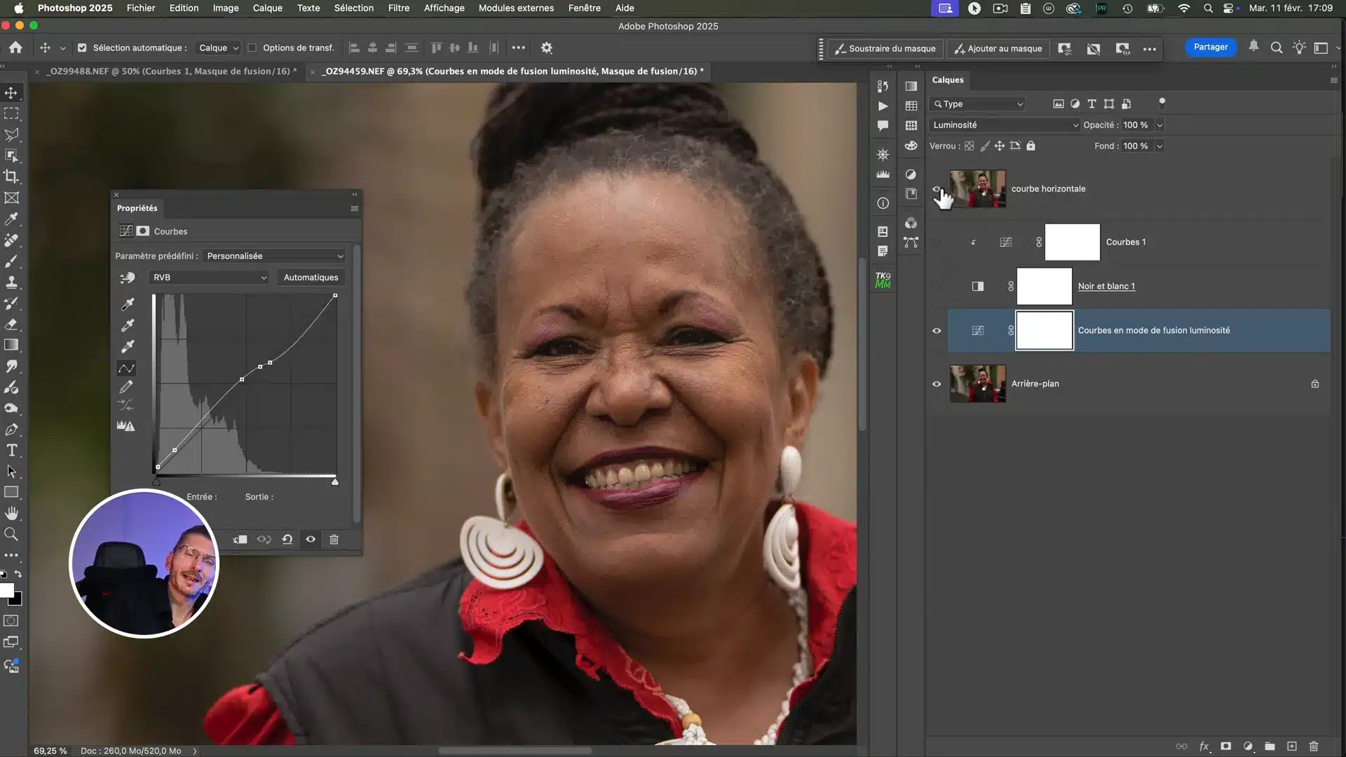Select the Pen tool
Viewport: 1346px width, 757px height.
click(11, 429)
